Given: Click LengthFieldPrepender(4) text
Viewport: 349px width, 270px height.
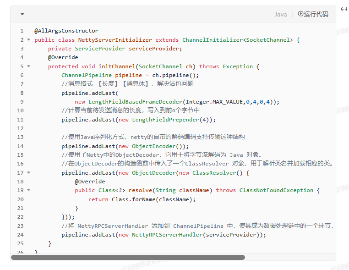Looking at the screenshot, I should (170, 120).
